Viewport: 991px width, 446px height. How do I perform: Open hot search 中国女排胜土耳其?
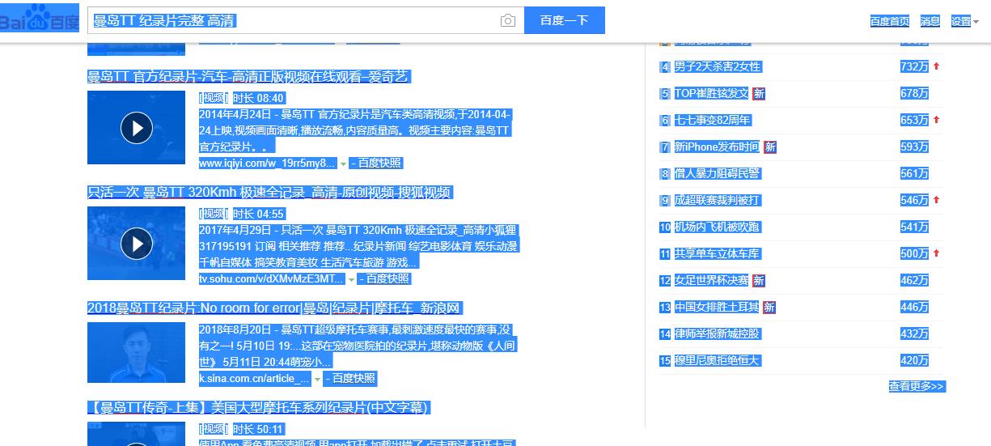[x=718, y=307]
